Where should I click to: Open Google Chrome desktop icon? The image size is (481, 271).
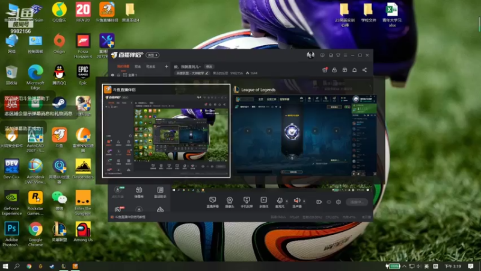click(x=35, y=234)
